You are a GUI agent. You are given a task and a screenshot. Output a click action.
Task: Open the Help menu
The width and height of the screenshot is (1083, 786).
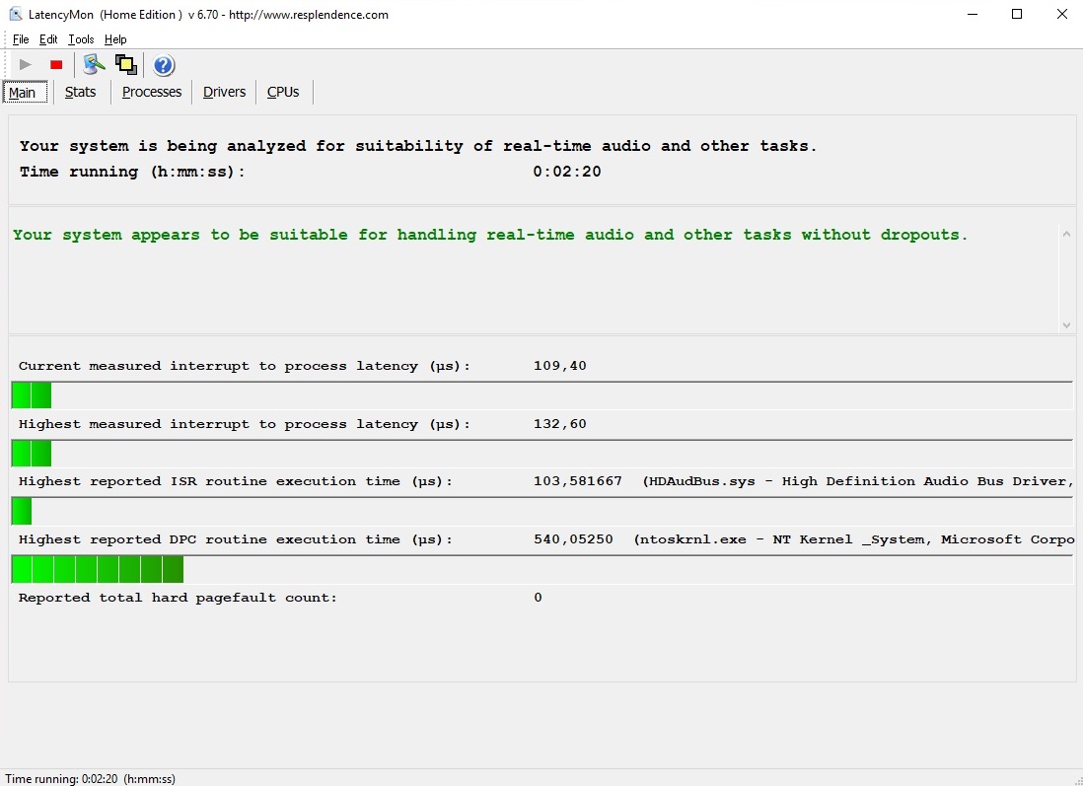pyautogui.click(x=115, y=39)
